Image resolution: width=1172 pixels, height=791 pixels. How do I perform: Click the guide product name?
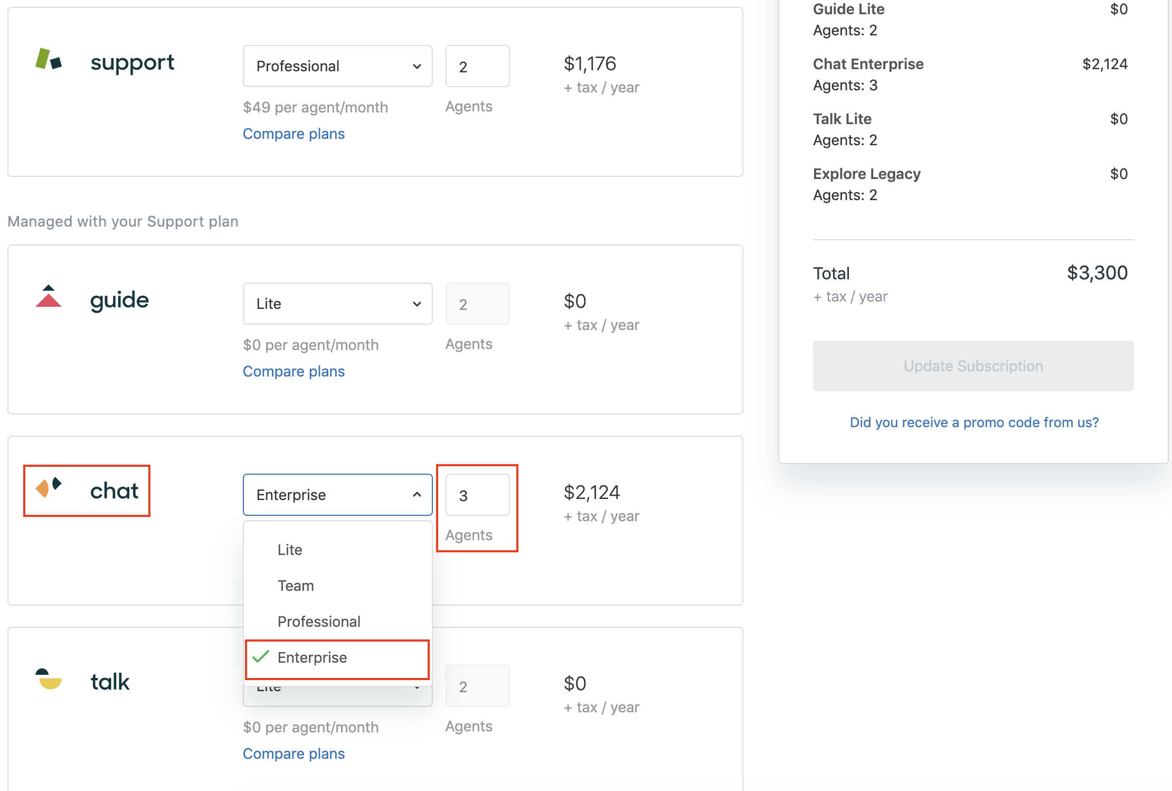pos(120,300)
